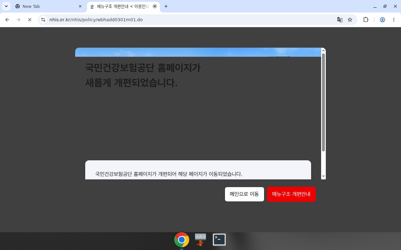
Task: Click the red 메뉴구조 개편안내 button
Action: [x=291, y=194]
